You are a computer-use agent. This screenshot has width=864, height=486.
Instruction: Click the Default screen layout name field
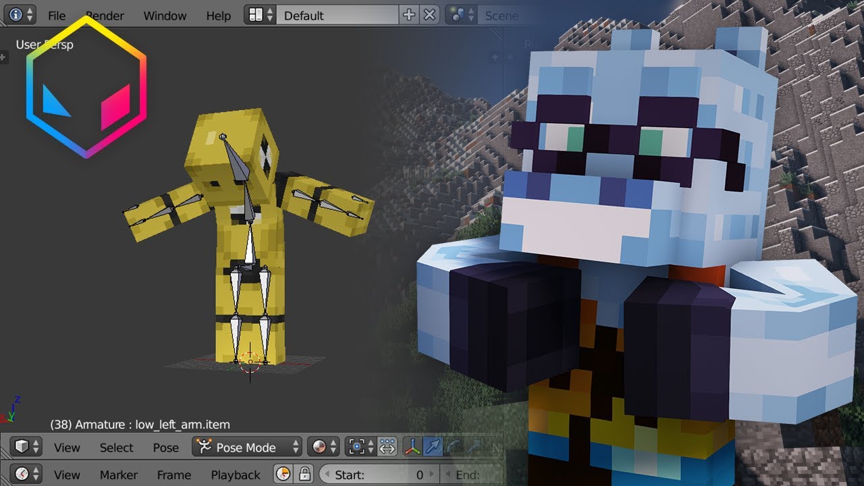click(x=337, y=15)
